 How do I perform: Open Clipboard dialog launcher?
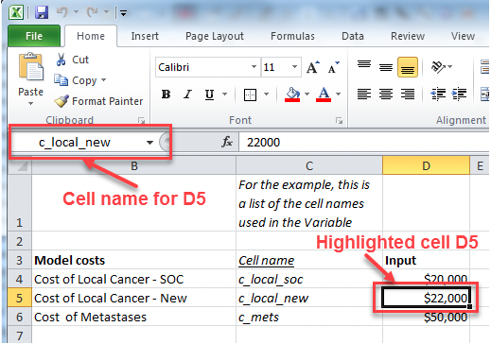(x=142, y=120)
